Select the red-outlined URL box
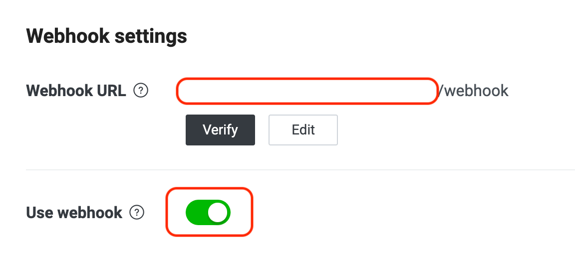This screenshot has height=255, width=575. (x=306, y=91)
